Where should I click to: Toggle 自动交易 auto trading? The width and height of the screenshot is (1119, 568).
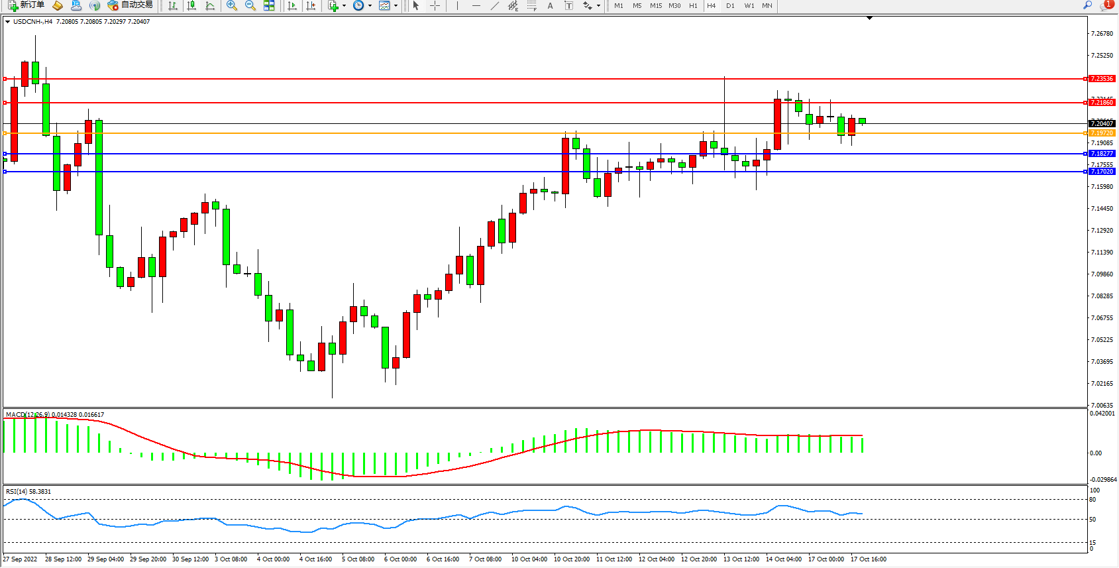click(x=131, y=5)
